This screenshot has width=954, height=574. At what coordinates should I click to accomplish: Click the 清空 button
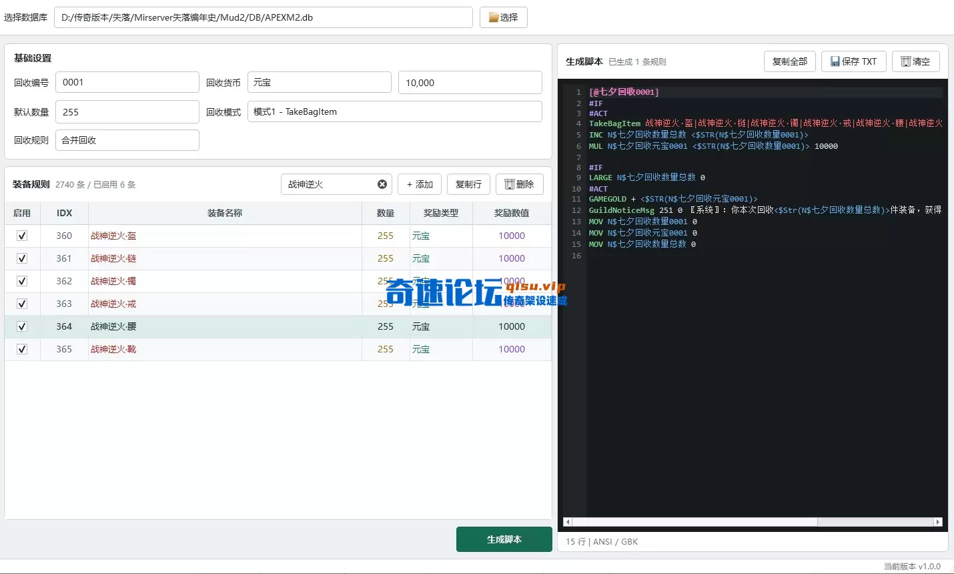[916, 61]
